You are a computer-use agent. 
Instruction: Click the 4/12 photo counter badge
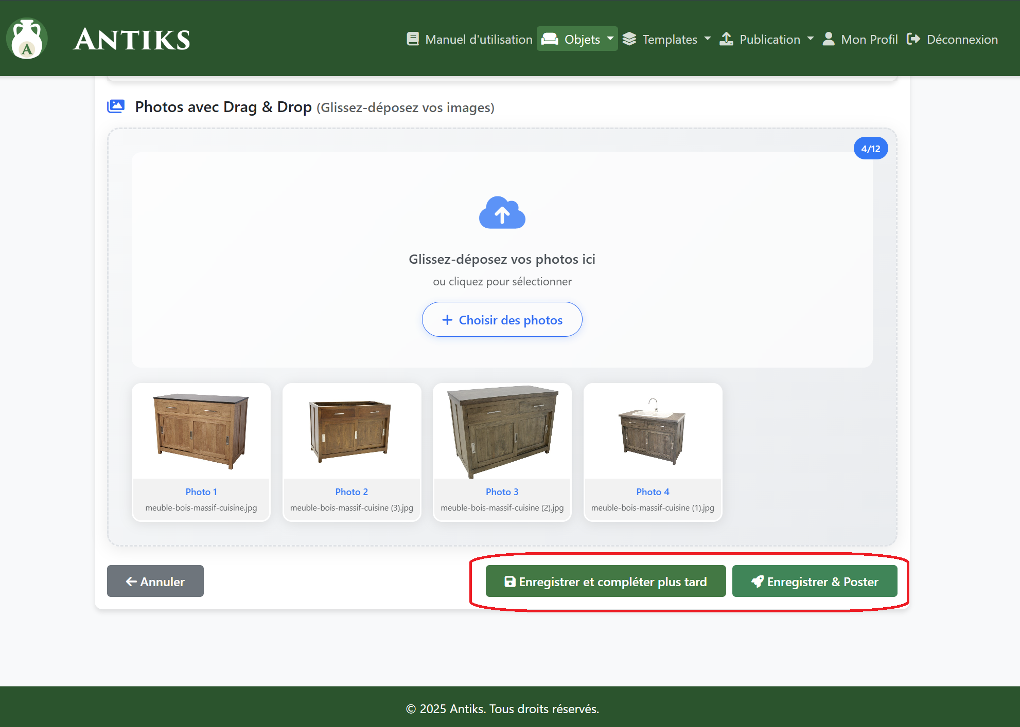[x=870, y=149]
